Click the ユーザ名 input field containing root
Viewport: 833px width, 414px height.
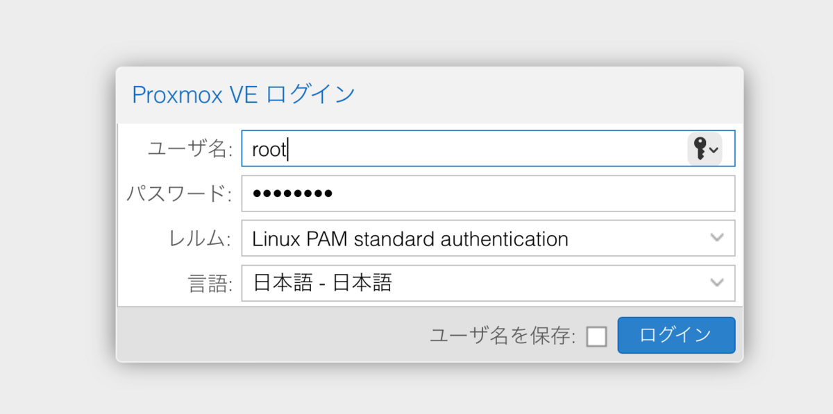point(488,149)
